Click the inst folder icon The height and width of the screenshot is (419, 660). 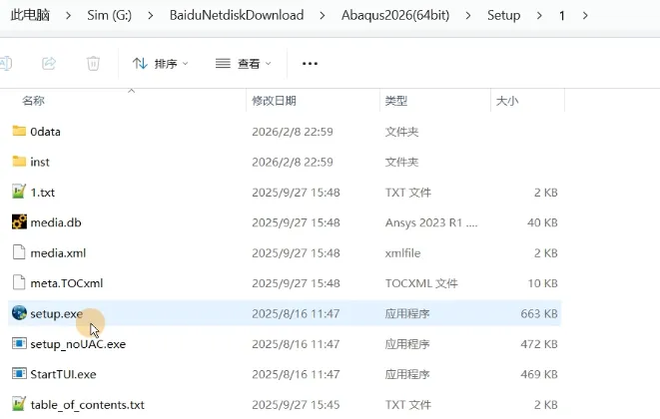[19, 162]
